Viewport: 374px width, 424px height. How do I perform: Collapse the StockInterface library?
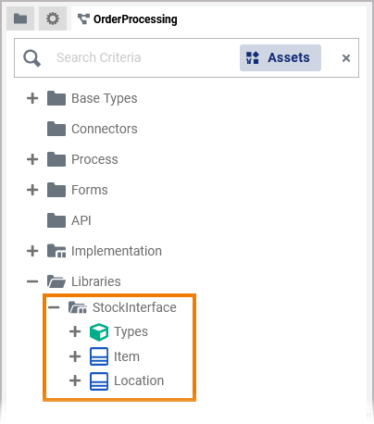(x=54, y=307)
